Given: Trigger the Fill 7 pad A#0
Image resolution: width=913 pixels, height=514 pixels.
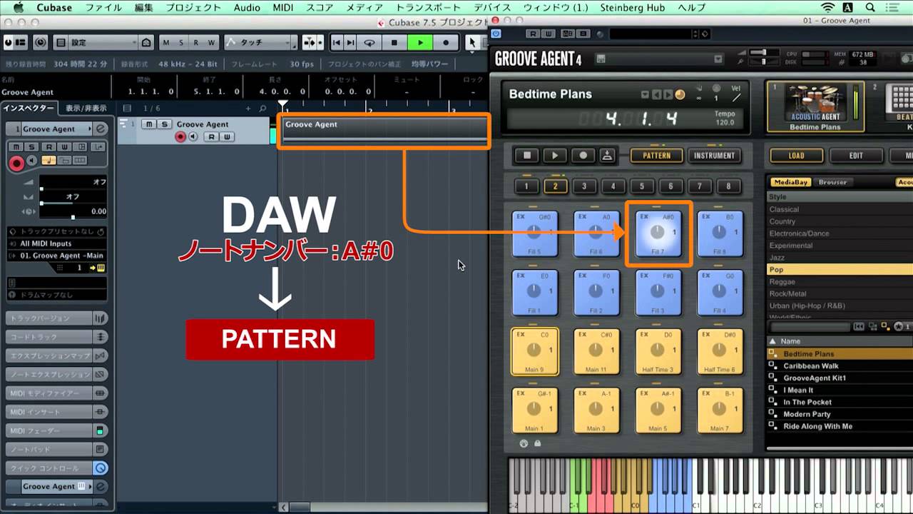Looking at the screenshot, I should tap(658, 234).
